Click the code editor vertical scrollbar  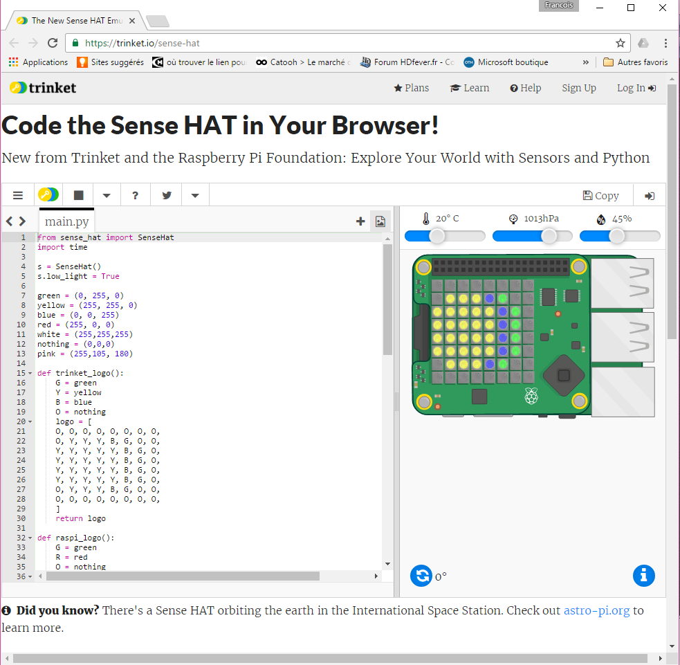point(387,300)
